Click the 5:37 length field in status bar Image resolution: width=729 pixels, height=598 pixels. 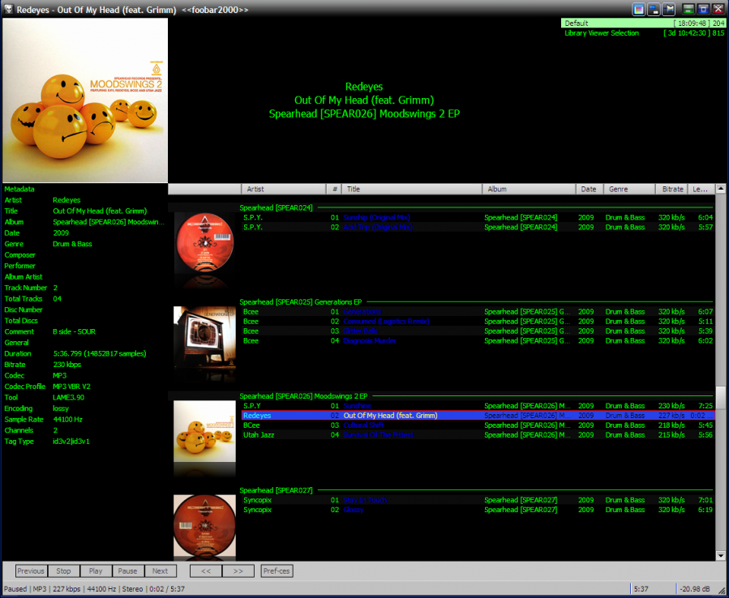[641, 589]
